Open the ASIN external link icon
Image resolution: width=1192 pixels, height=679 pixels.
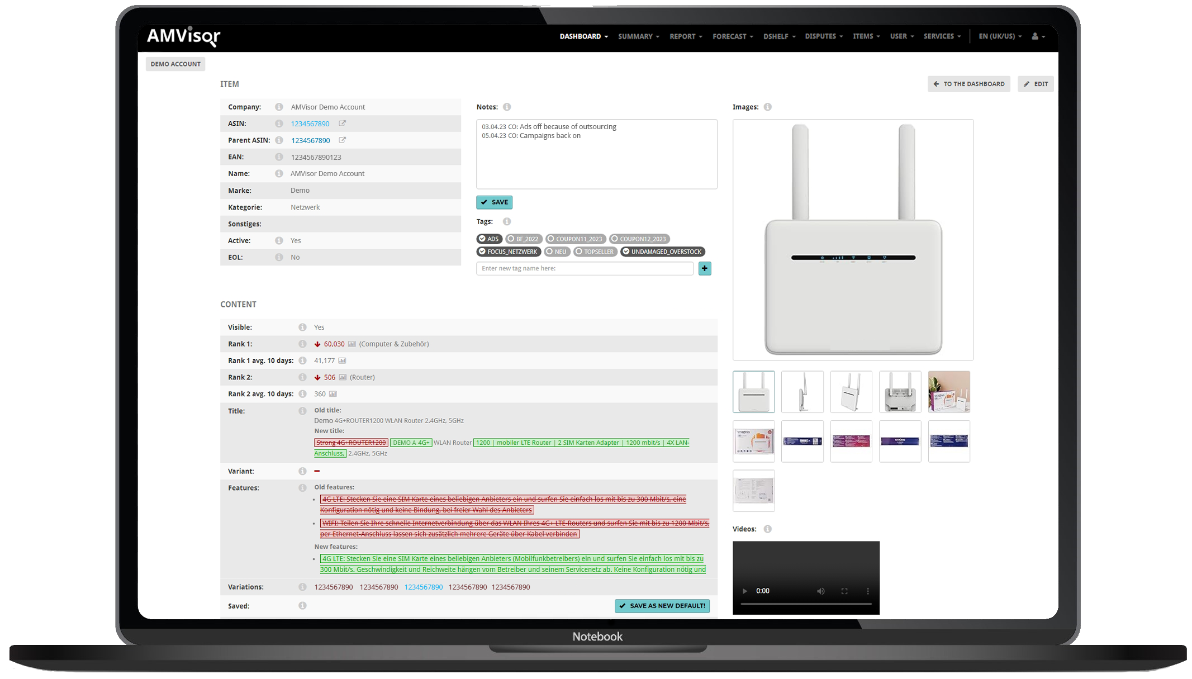click(x=342, y=124)
